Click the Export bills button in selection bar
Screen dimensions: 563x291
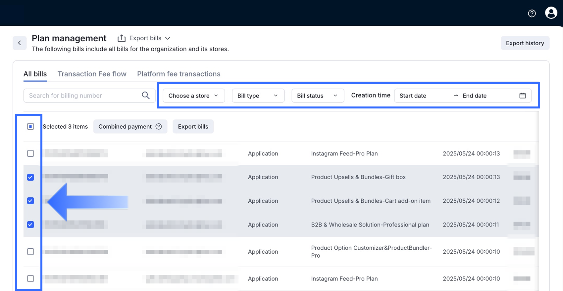click(x=193, y=127)
